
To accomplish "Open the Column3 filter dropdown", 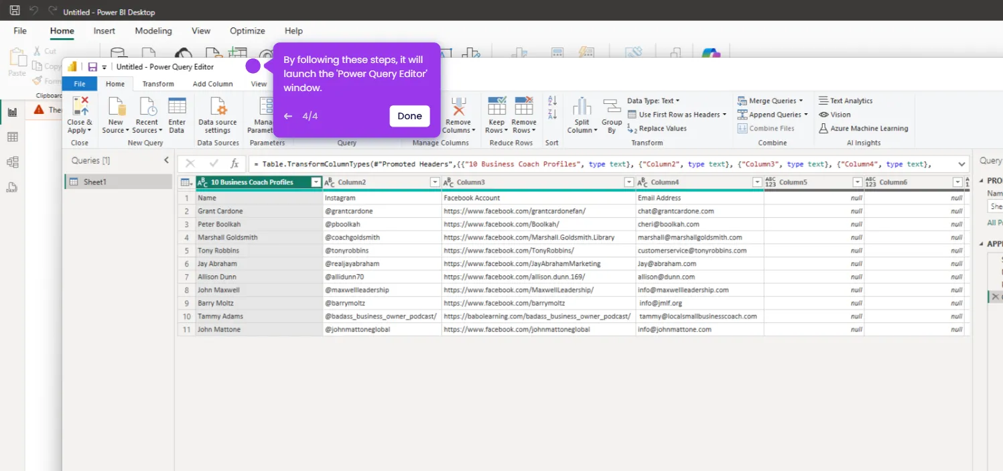I will point(629,182).
